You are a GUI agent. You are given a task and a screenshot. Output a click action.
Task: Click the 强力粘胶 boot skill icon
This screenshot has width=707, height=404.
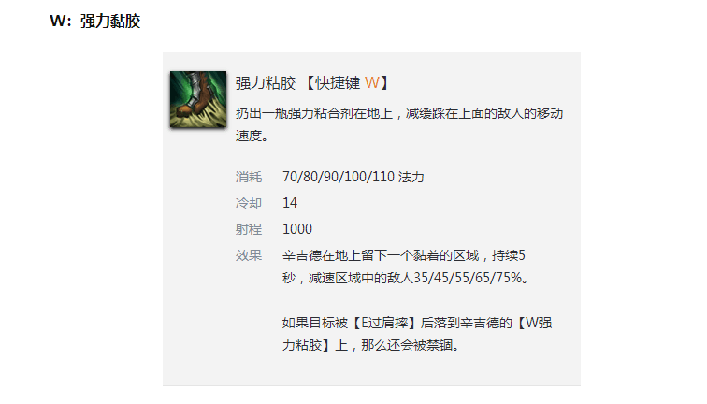click(198, 99)
